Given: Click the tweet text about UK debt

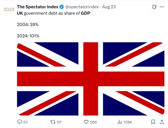Looking at the screenshot, I should (53, 13).
